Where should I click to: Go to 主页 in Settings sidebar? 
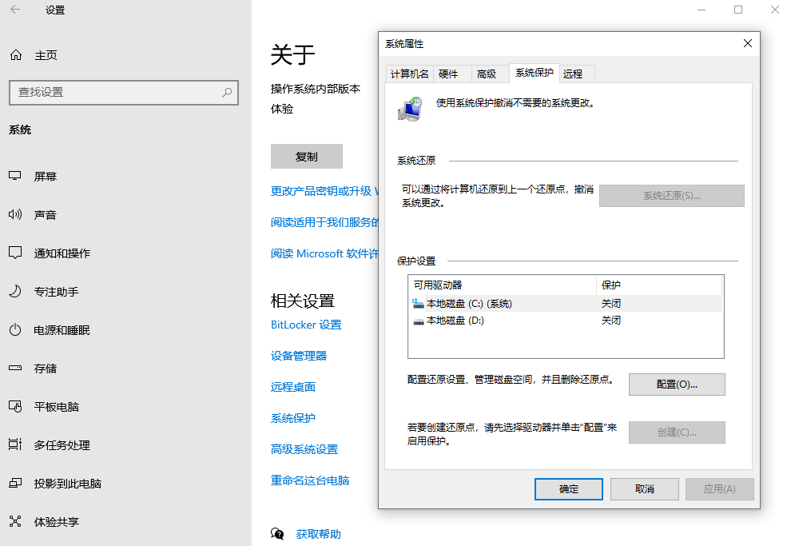[46, 55]
